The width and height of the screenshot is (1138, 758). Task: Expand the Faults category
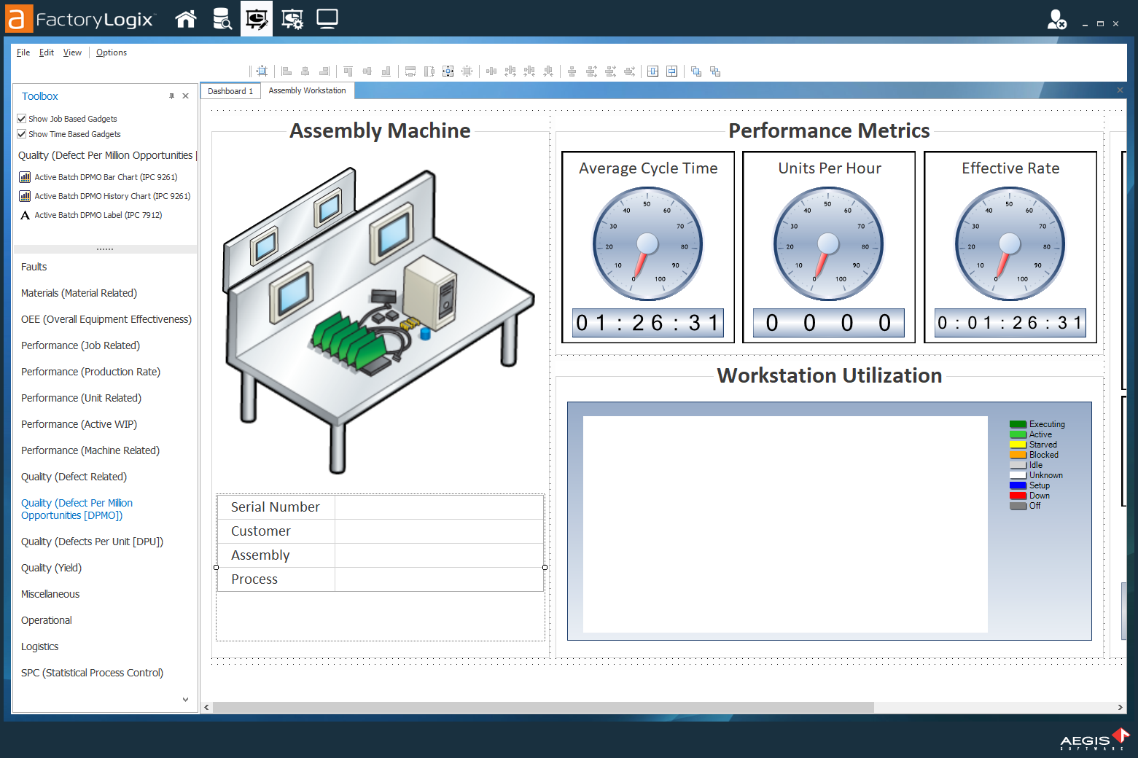[x=34, y=267]
